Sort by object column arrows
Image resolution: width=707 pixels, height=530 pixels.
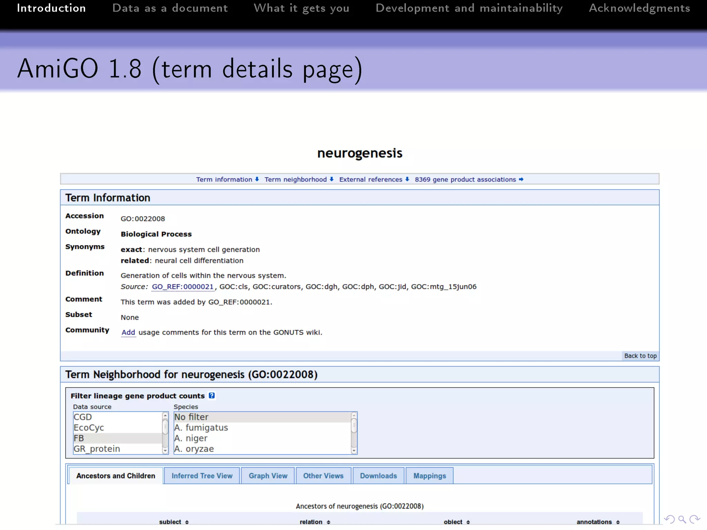(468, 522)
